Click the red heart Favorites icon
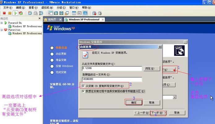The image size is (215, 124). (x=6, y=29)
